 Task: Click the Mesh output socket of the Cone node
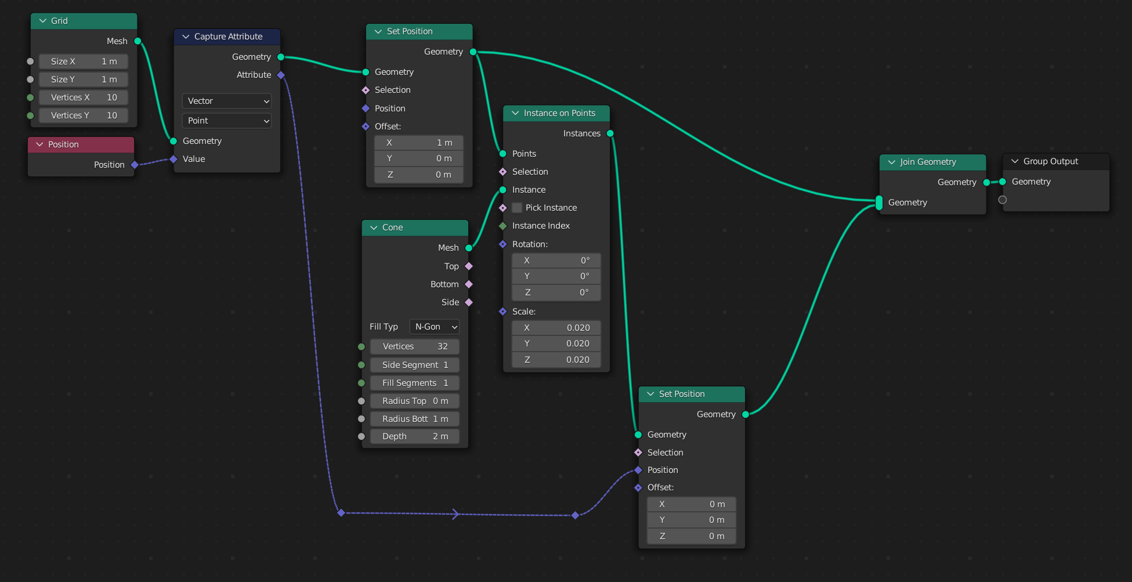[x=468, y=247]
